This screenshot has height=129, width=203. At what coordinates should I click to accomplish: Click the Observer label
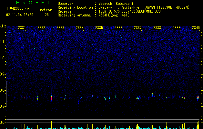[66, 4]
